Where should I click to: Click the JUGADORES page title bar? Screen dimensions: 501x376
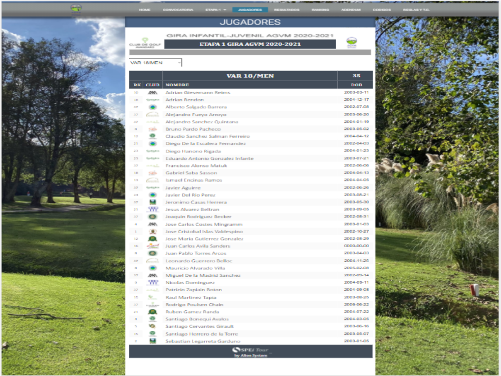(250, 22)
